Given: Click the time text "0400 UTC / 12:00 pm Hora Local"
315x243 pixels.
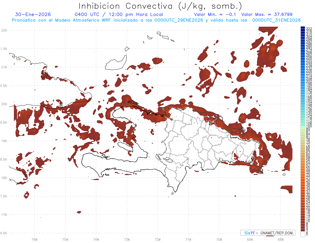Looking at the screenshot, I should pos(119,14).
